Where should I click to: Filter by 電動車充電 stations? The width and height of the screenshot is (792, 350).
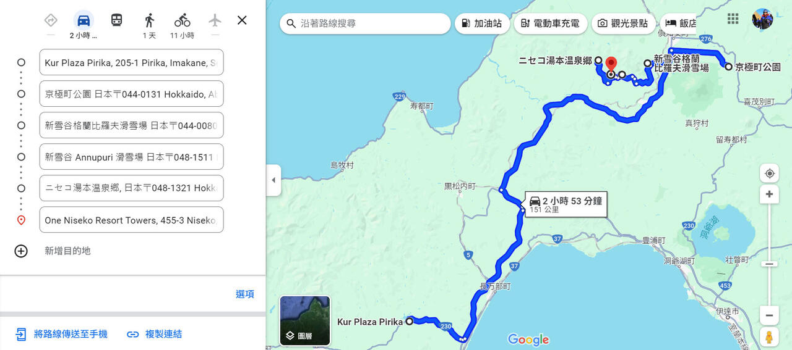tap(550, 23)
